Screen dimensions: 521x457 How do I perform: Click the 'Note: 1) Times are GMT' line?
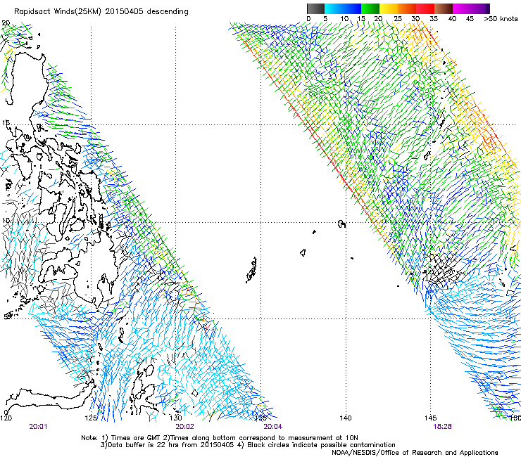pyautogui.click(x=220, y=438)
